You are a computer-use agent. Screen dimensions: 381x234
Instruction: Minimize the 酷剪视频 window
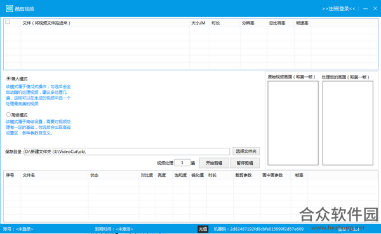365,9
